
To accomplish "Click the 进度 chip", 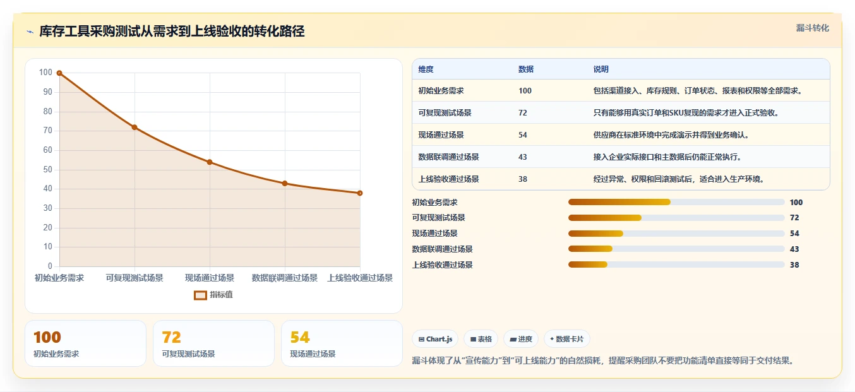I will click(521, 339).
